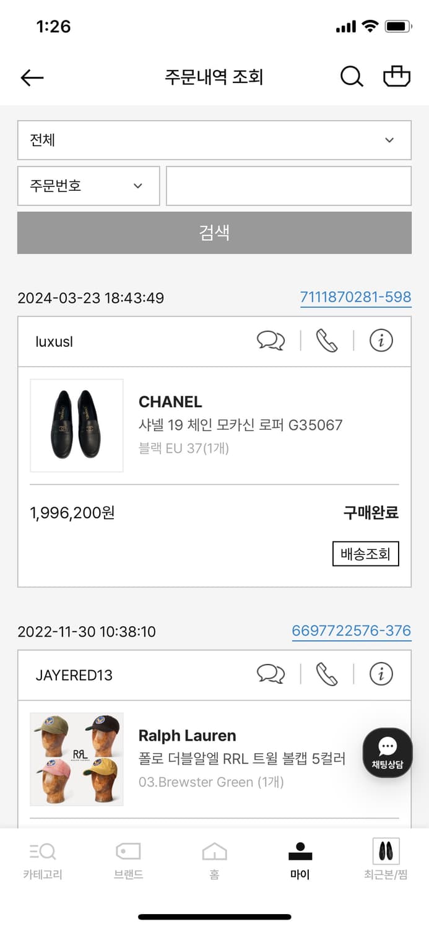Click the Chanel loafer product thumbnail
Screen dimensions: 429x929
76,425
